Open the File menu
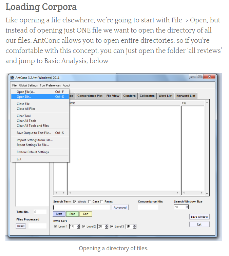This screenshot has height=256, width=229. point(14,85)
